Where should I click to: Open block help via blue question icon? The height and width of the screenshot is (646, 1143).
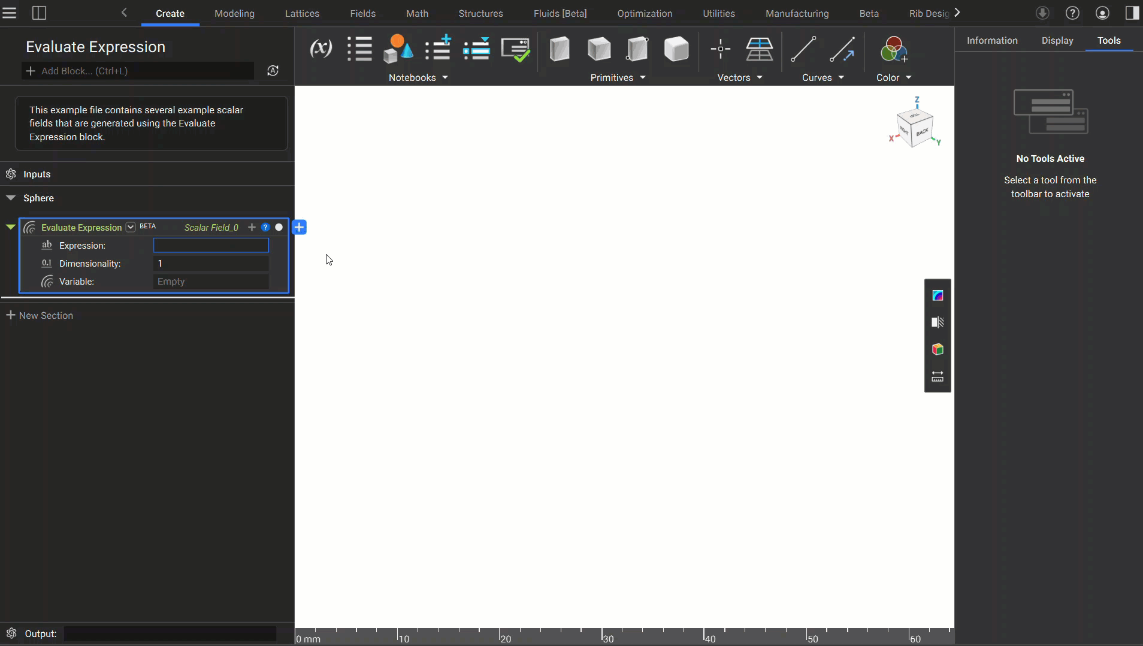click(265, 227)
